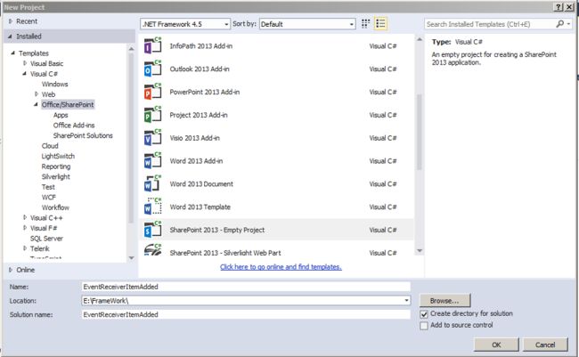Collapse the Installed section
The image size is (579, 357).
(x=10, y=37)
